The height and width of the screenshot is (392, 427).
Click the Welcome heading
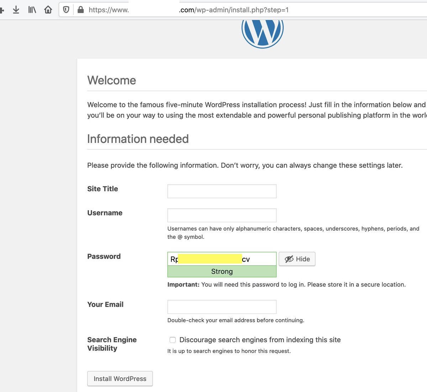click(112, 80)
